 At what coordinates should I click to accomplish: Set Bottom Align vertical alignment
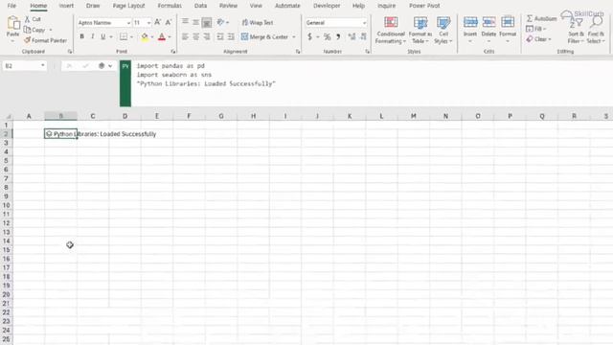click(x=207, y=23)
